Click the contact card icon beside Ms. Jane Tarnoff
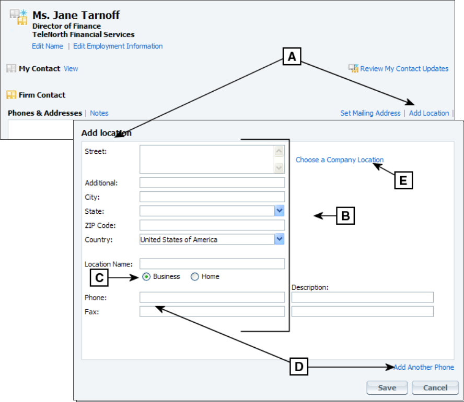Image resolution: width=464 pixels, height=402 pixels. point(18,17)
